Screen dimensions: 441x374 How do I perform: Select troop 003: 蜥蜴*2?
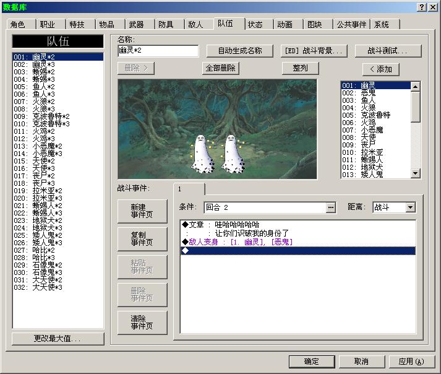tap(58, 72)
